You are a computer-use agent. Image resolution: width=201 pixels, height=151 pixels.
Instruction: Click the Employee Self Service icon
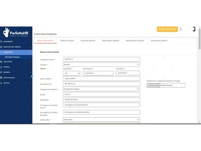coord(1,47)
